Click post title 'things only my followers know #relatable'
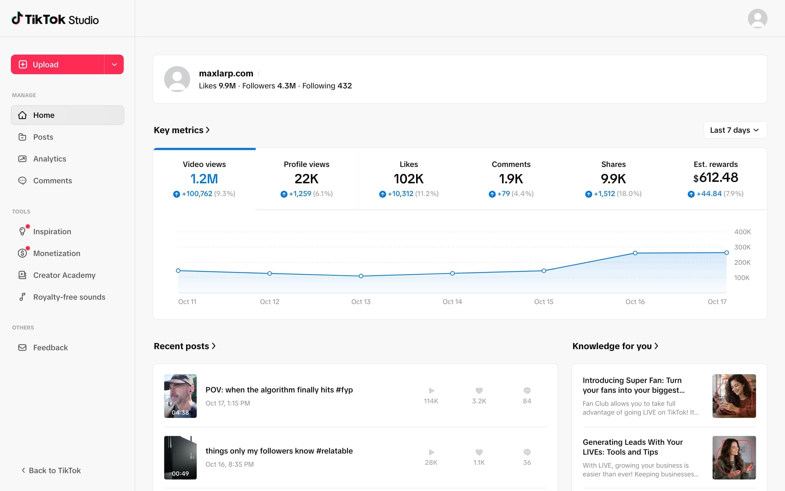The height and width of the screenshot is (491, 785). [x=279, y=451]
